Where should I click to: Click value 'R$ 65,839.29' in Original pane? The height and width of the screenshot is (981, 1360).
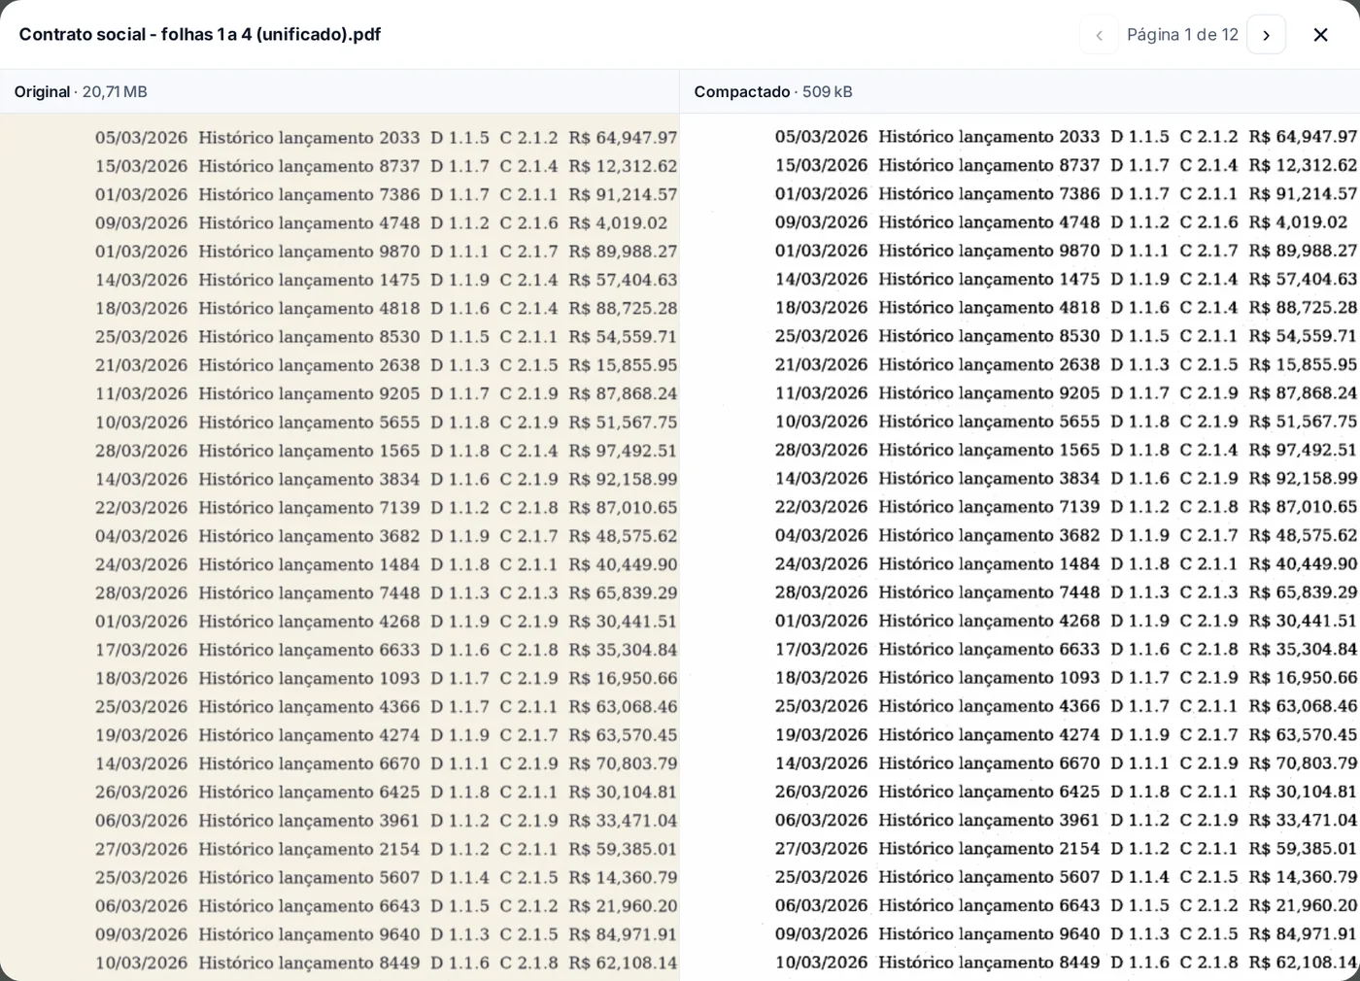pyautogui.click(x=623, y=592)
